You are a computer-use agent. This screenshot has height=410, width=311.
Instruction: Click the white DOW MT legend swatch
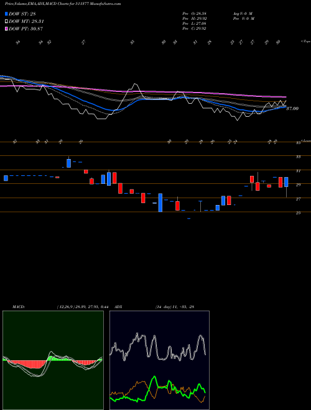click(6, 22)
